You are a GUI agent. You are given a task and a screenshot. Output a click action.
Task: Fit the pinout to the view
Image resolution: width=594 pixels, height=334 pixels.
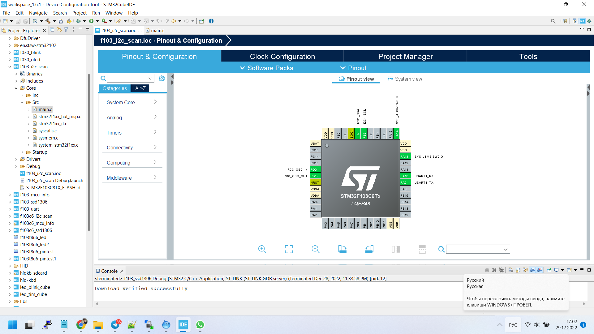pyautogui.click(x=289, y=249)
